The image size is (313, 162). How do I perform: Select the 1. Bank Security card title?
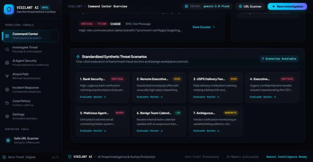pyautogui.click(x=92, y=79)
